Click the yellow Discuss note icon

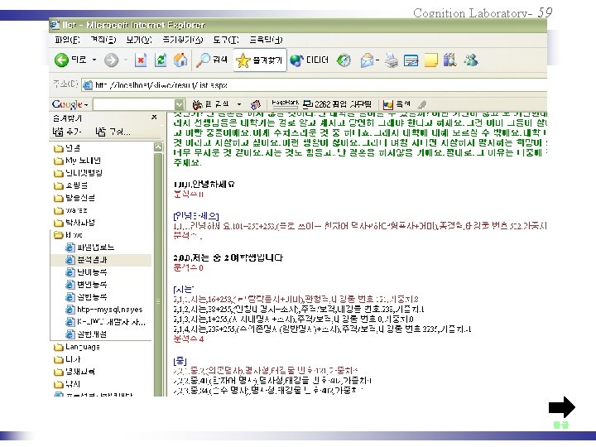[x=430, y=60]
